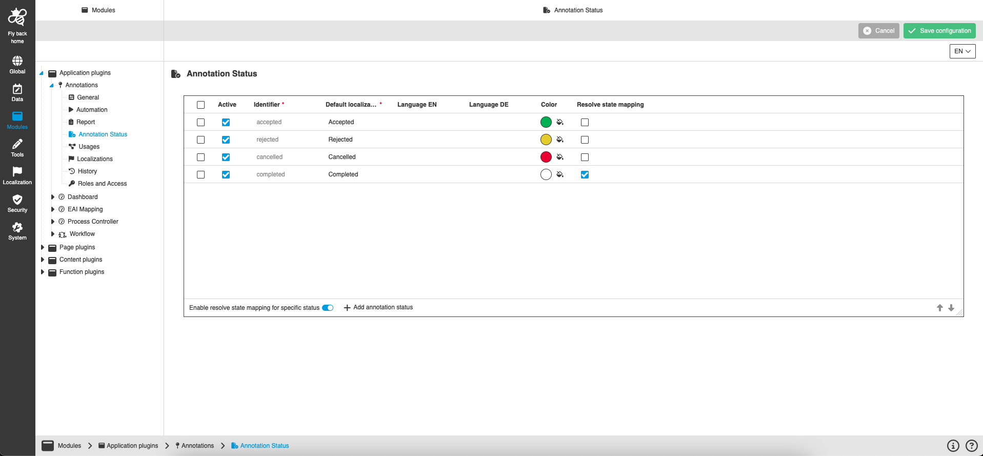Edit the Default localization field 'Completed'
This screenshot has width=983, height=456.
pos(343,174)
